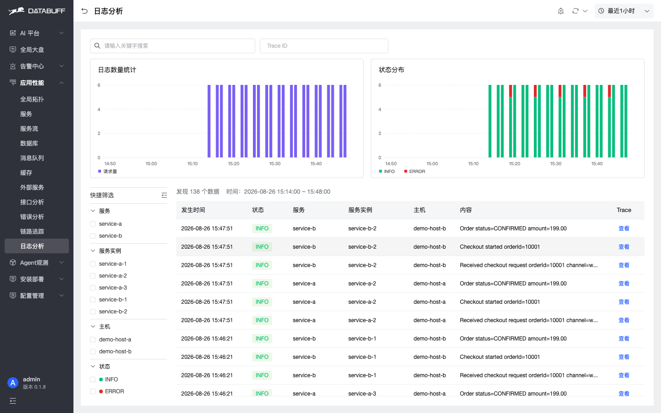
Task: Click the refresh icon in header
Action: coord(575,11)
